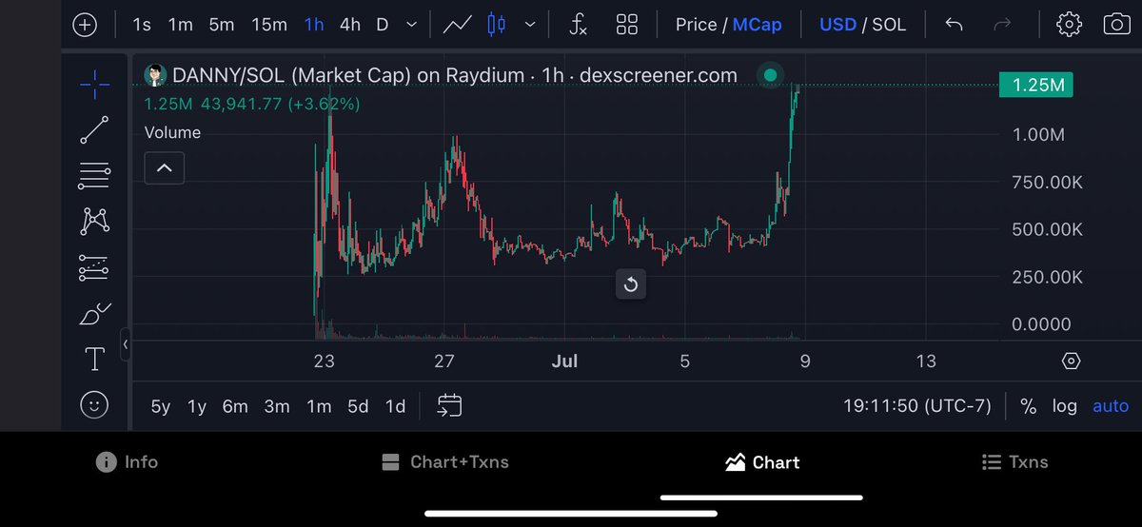This screenshot has width=1142, height=527.
Task: Switch to the Chart+Txns tab
Action: 444,462
